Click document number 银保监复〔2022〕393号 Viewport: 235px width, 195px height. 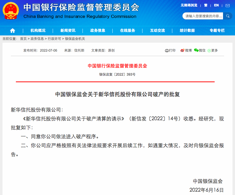point(117,74)
